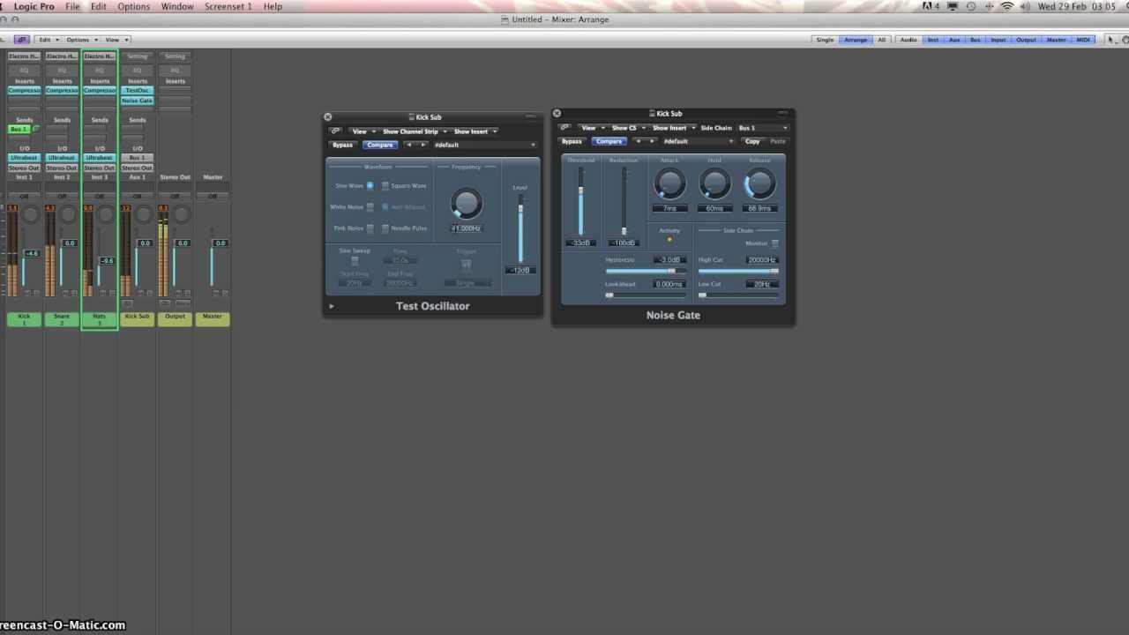
Task: Click the pan knob on Snare channel
Action: 69,215
